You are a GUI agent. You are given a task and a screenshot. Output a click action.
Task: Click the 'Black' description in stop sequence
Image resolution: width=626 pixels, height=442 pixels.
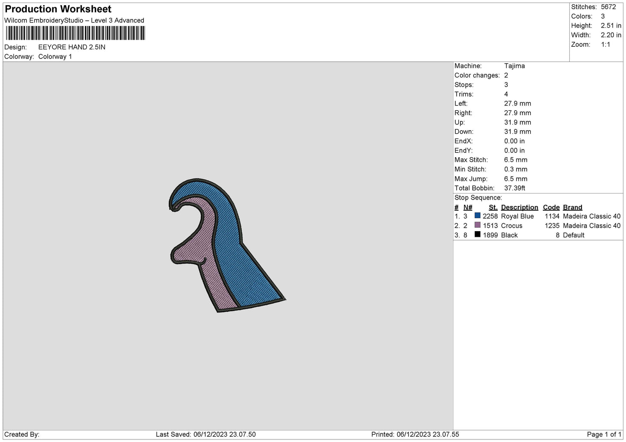point(509,235)
